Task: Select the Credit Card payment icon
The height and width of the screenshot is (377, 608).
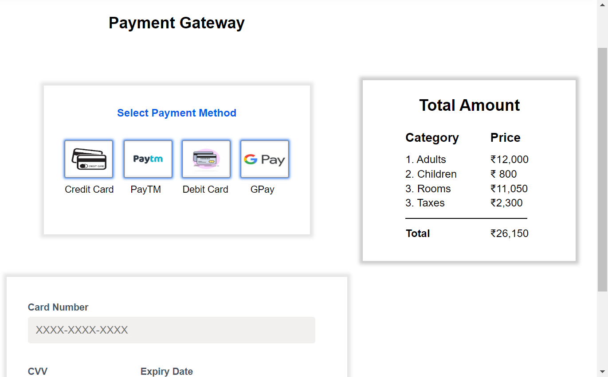Action: [x=89, y=159]
